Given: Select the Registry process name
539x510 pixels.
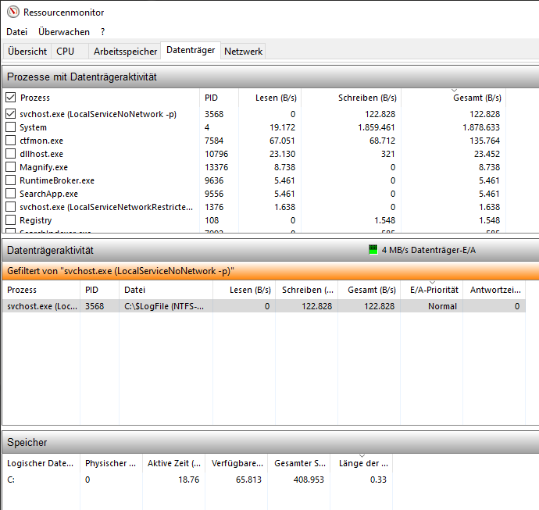Looking at the screenshot, I should (35, 220).
